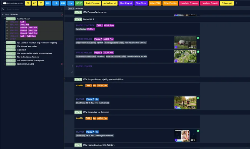Click Audio Pres aan button
Screen dimensions: 250x149
pos(92,3)
